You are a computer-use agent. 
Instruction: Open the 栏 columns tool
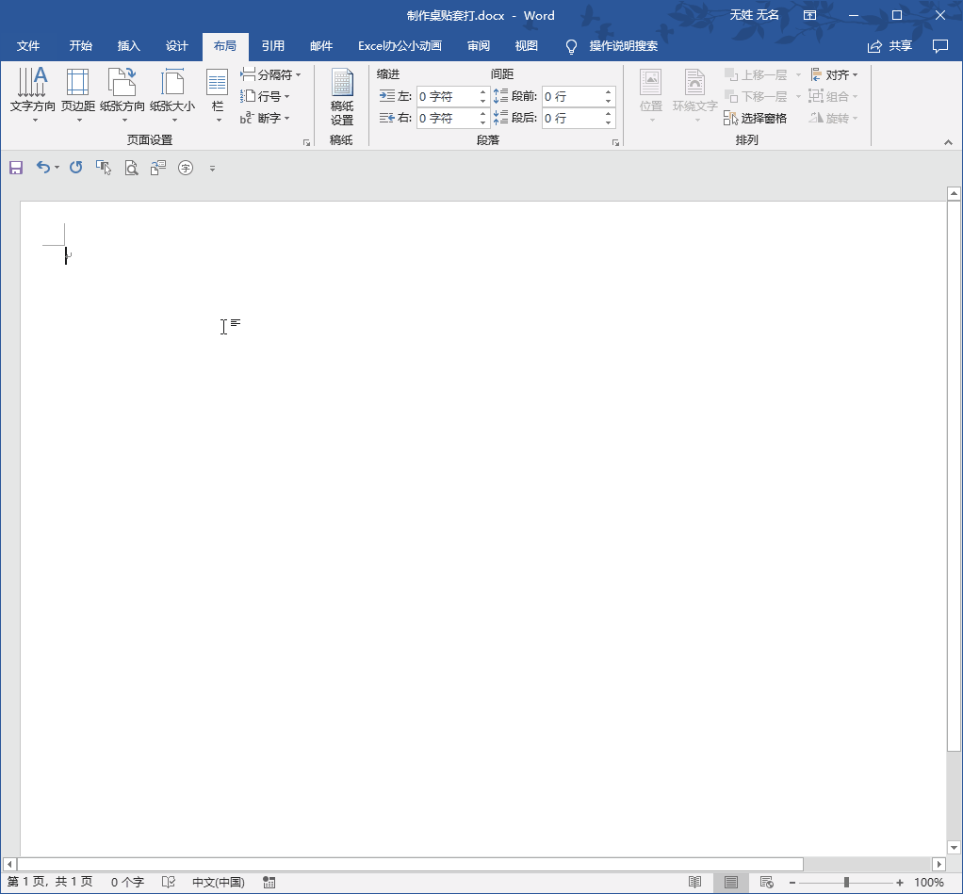point(218,95)
